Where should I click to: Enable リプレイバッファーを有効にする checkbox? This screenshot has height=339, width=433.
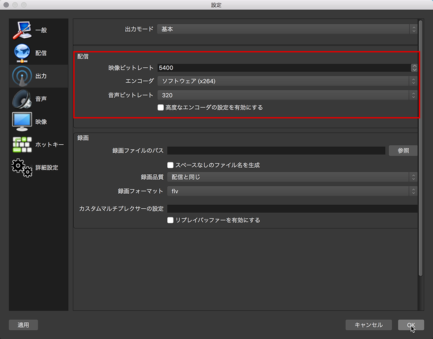(x=170, y=220)
